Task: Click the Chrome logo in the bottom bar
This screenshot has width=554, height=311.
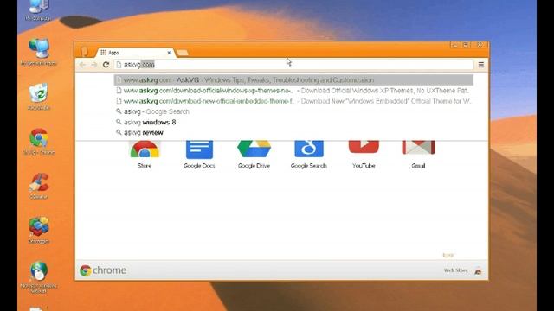Action: click(103, 270)
